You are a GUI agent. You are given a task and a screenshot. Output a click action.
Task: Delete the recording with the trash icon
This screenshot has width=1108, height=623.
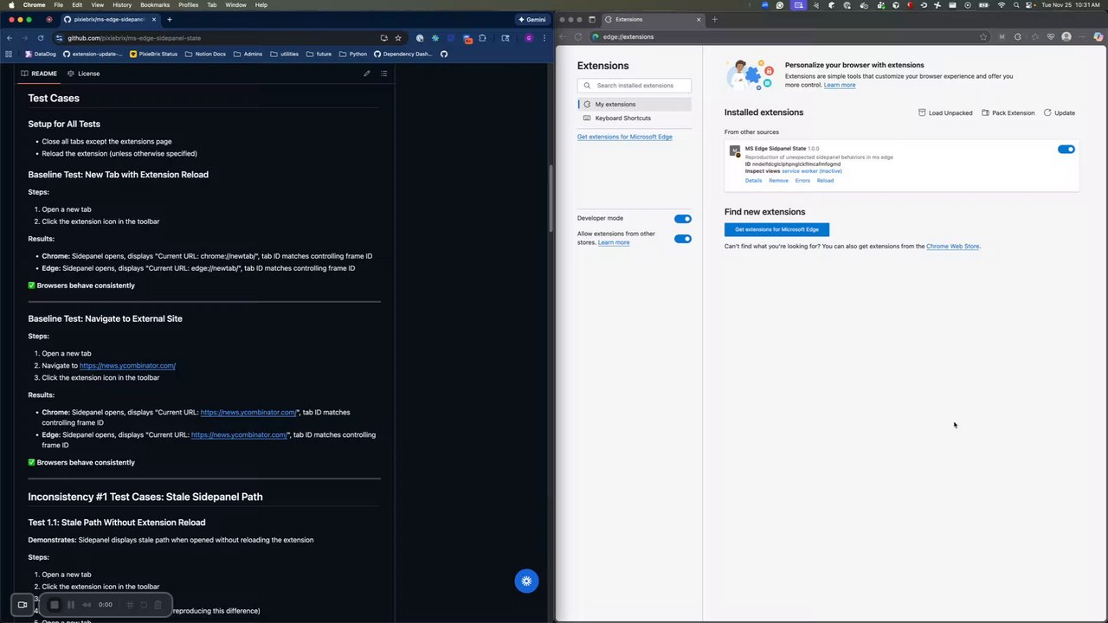tap(158, 605)
